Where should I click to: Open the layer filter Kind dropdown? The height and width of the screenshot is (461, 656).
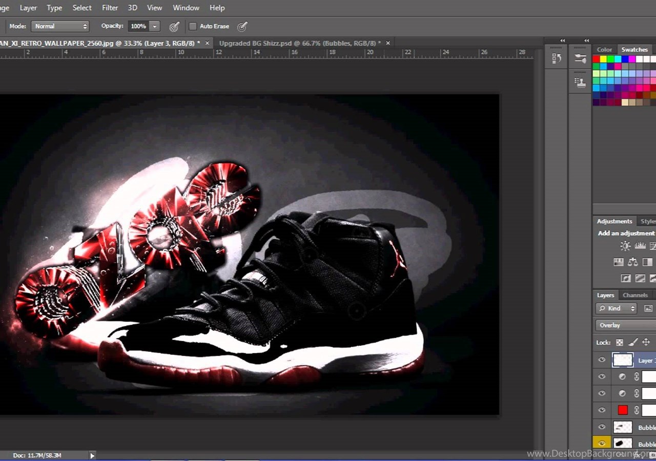(x=617, y=308)
